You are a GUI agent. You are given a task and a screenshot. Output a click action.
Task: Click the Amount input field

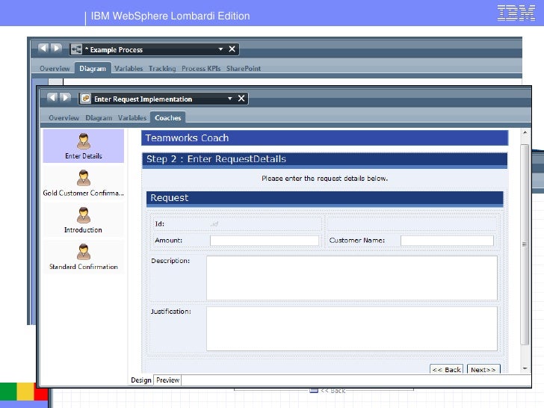(264, 241)
